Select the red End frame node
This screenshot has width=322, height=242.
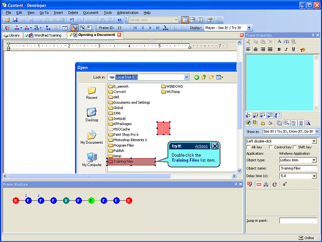(129, 201)
